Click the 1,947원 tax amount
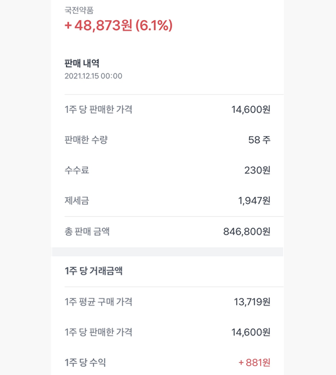Screen dimensions: 336x375 coord(254,201)
